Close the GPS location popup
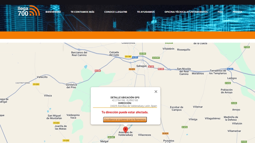 coord(156,92)
